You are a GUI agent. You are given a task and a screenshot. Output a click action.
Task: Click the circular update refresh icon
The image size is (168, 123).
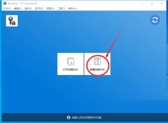click(155, 20)
